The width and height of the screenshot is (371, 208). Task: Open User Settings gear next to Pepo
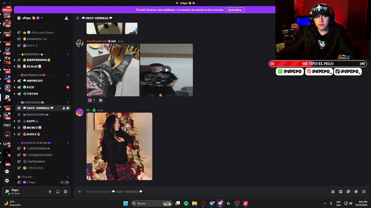pyautogui.click(x=66, y=192)
